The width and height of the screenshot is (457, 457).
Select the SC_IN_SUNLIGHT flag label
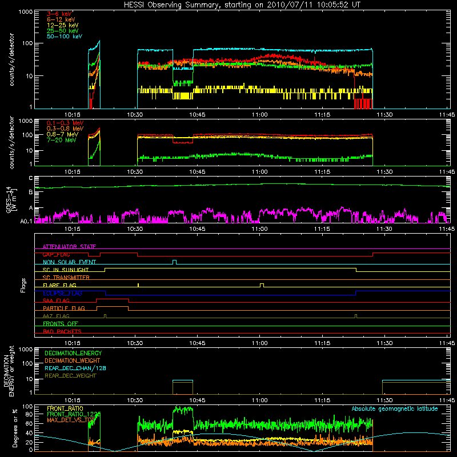pyautogui.click(x=66, y=270)
